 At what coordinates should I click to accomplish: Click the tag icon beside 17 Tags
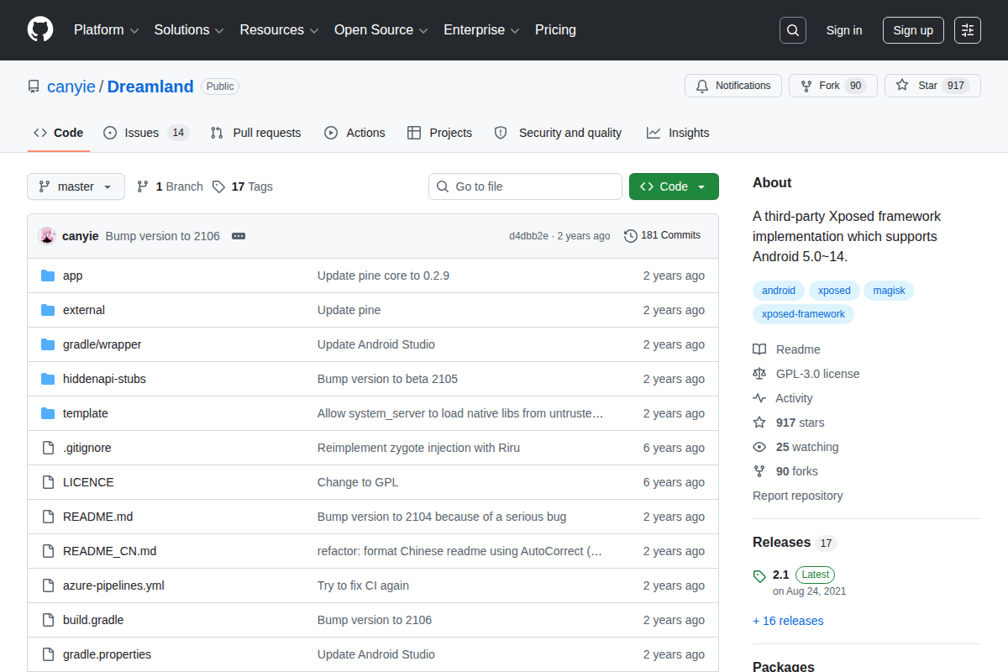[x=218, y=186]
